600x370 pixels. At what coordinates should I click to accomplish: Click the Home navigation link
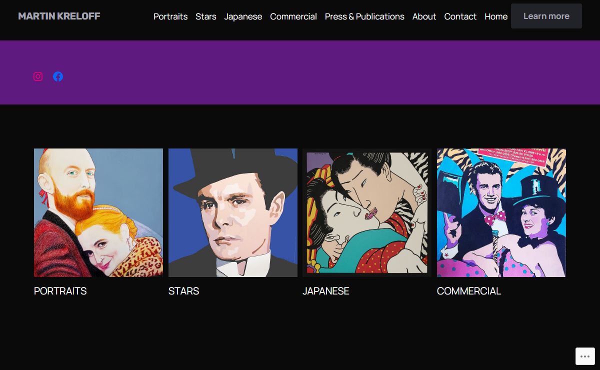pos(496,16)
